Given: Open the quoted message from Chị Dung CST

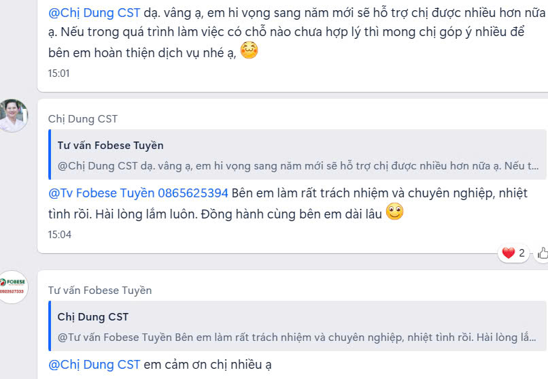Looking at the screenshot, I should (x=297, y=326).
